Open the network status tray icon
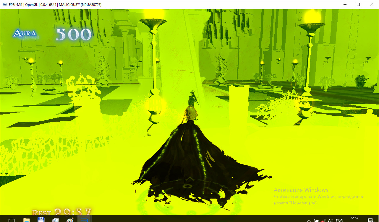 coord(323,220)
